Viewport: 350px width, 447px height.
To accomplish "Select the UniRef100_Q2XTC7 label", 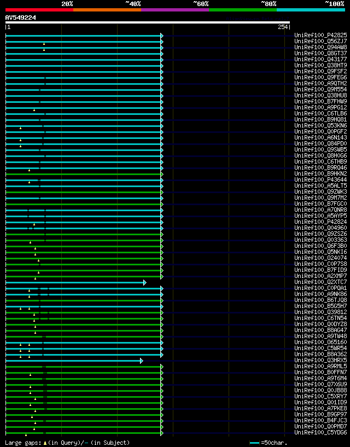I will pos(320,282).
